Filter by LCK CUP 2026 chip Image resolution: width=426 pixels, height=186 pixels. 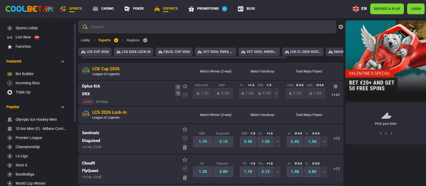tap(95, 52)
